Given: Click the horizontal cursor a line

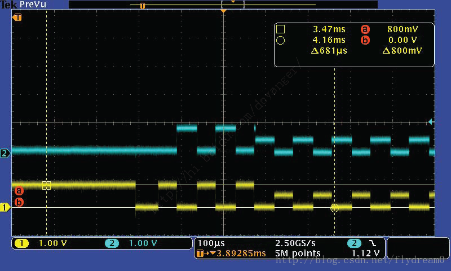Looking at the screenshot, I should point(223,185).
